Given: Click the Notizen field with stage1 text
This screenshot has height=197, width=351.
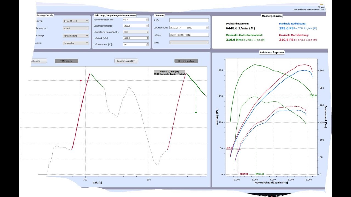Looking at the screenshot, I should pos(189,35).
